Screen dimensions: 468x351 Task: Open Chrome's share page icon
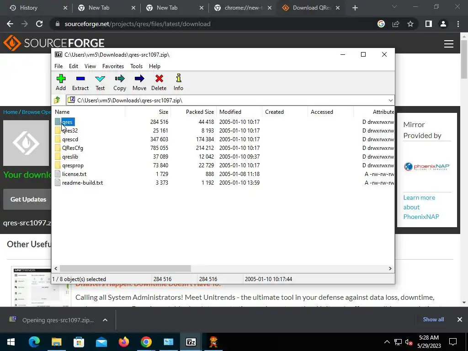396,24
